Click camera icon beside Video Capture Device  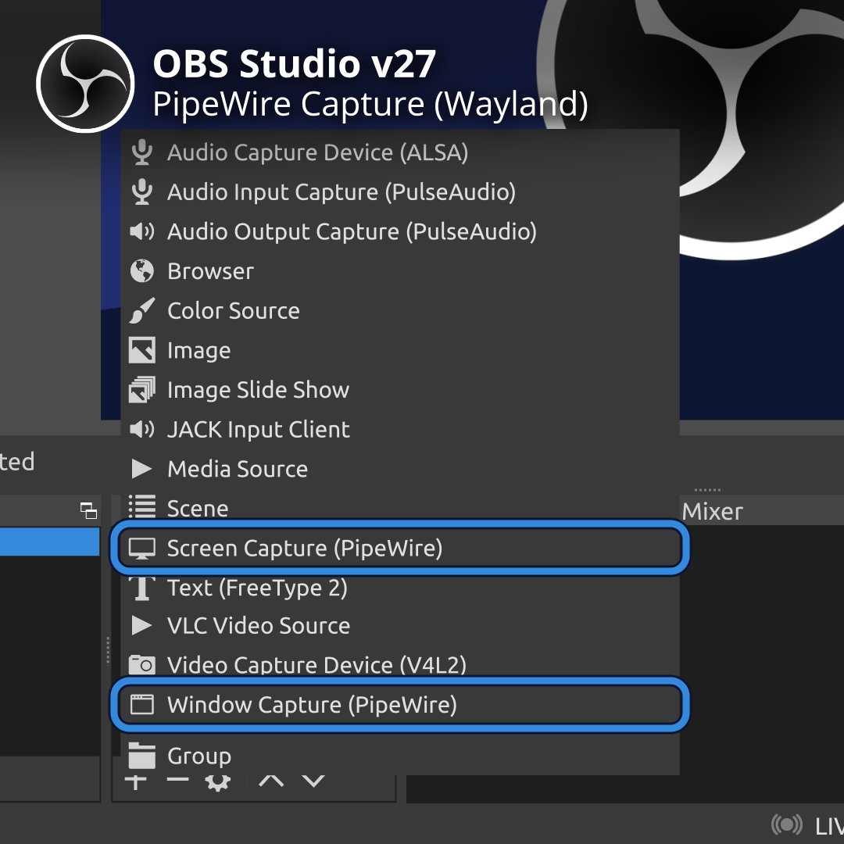click(142, 665)
